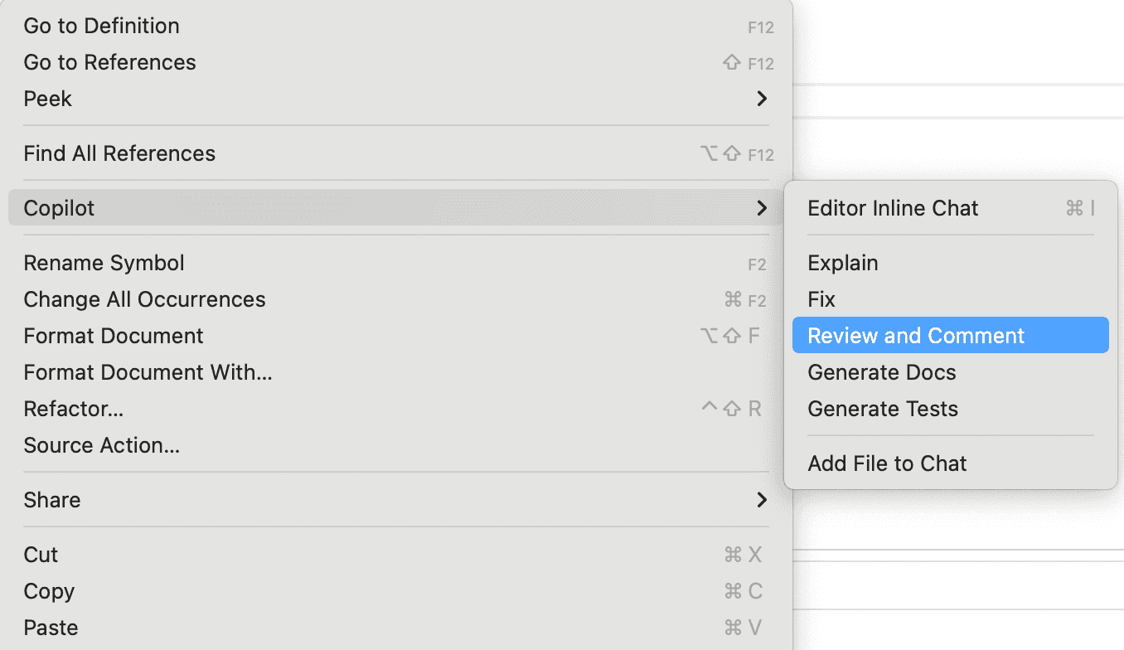The height and width of the screenshot is (650, 1124).
Task: Choose Change All Occurrences
Action: tap(144, 299)
